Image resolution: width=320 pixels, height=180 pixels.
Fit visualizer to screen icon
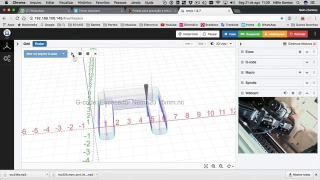(x=206, y=166)
